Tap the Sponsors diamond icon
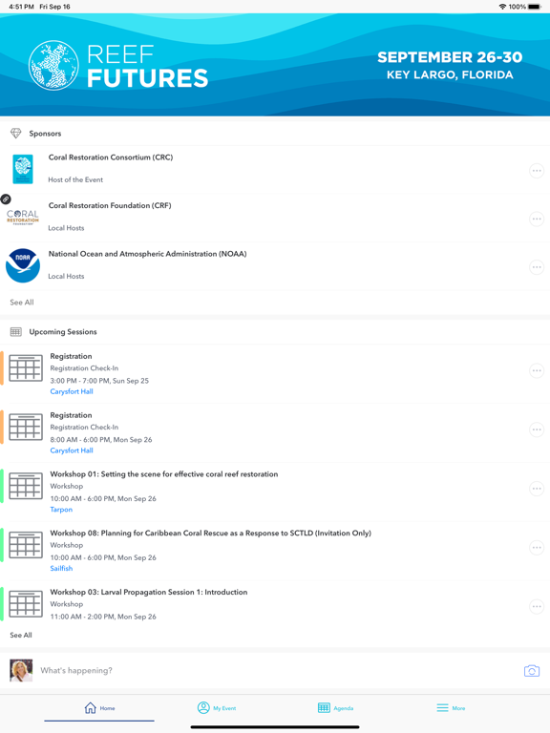The height and width of the screenshot is (733, 550). 16,134
